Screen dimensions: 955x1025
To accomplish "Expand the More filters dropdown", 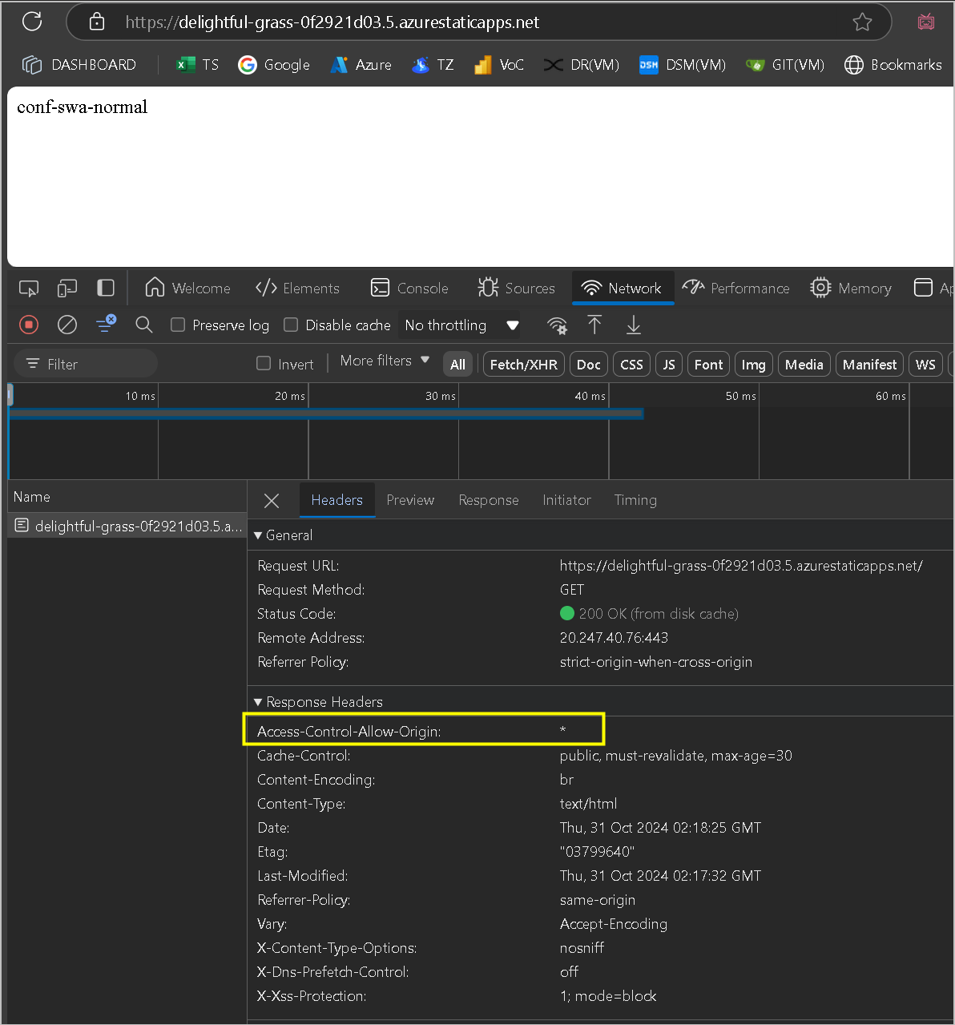I will point(385,361).
